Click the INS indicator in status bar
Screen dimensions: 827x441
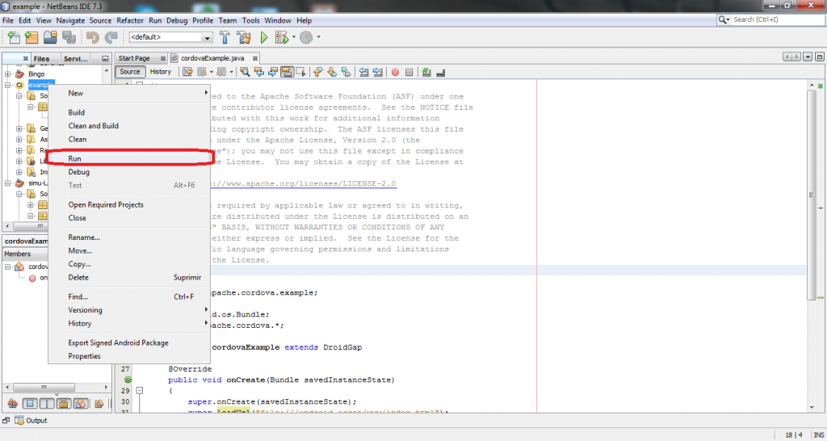coord(819,435)
